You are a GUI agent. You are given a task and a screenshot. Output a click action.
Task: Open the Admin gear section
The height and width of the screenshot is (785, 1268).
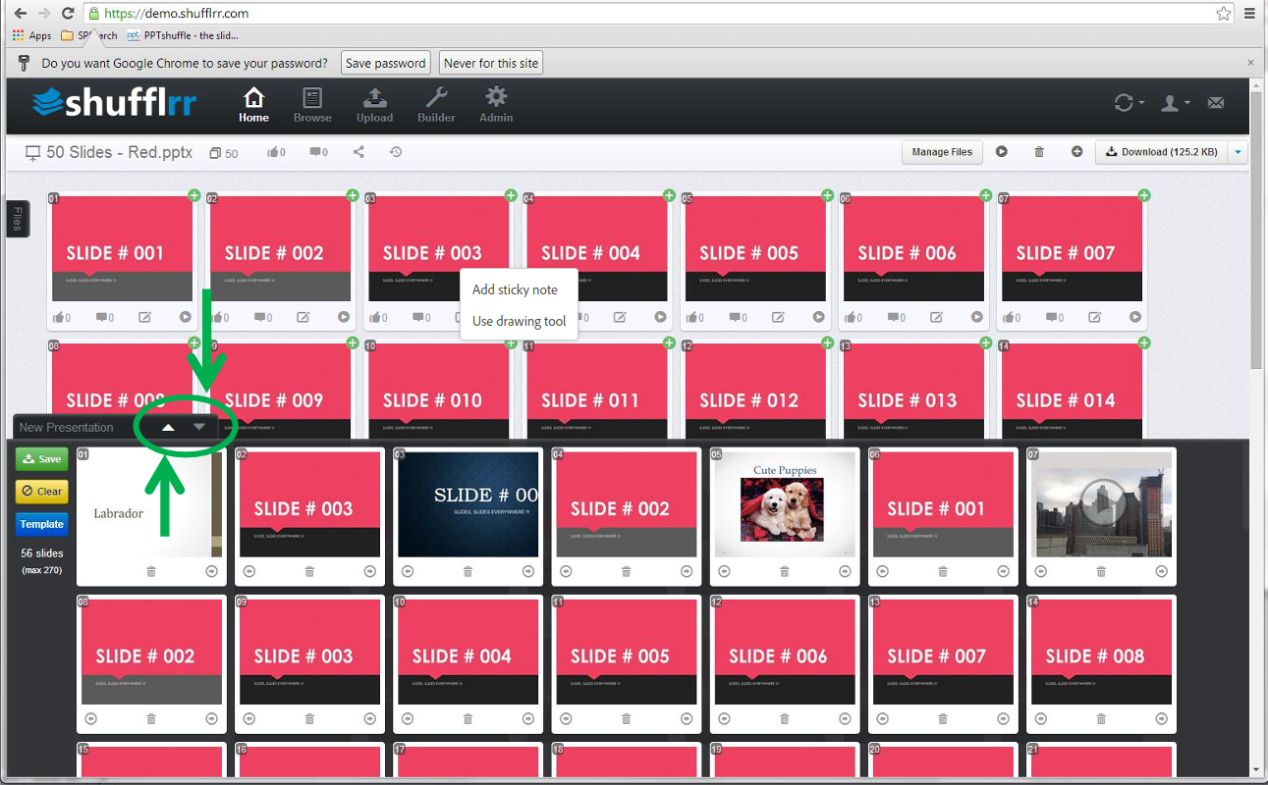click(x=496, y=105)
